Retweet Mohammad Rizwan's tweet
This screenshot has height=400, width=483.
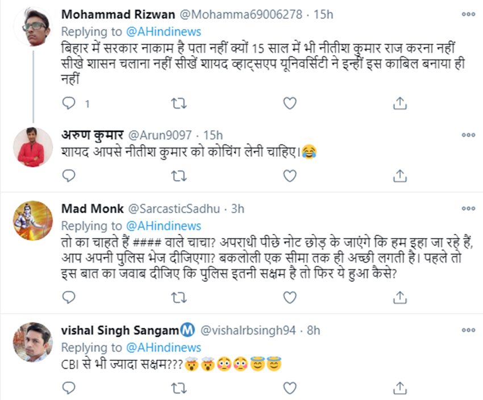[177, 103]
